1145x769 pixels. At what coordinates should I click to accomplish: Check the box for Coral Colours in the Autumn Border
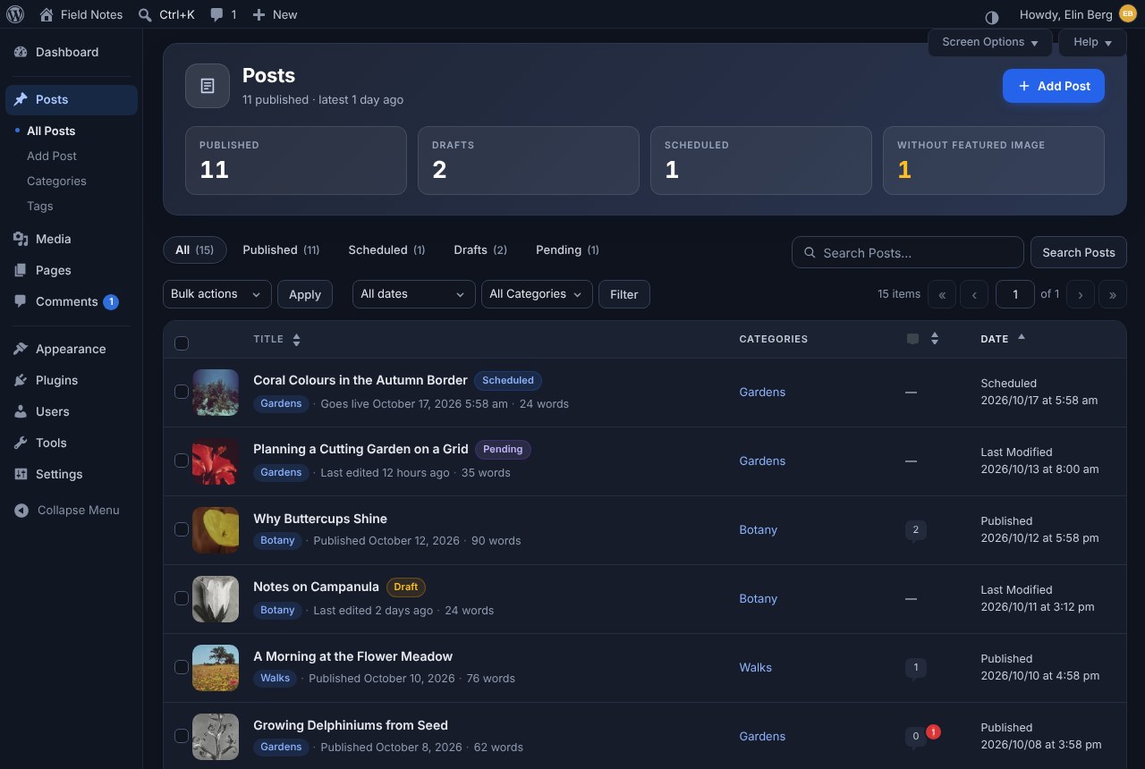click(181, 392)
